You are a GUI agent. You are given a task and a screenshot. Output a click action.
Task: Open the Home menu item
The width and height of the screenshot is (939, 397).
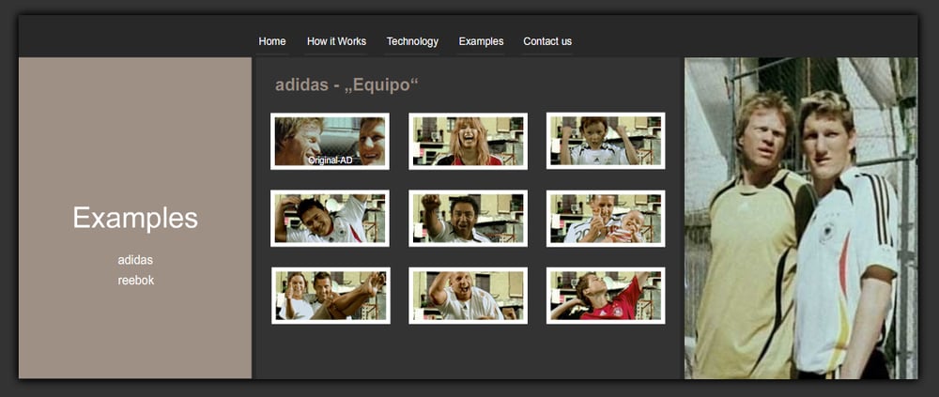tap(272, 41)
